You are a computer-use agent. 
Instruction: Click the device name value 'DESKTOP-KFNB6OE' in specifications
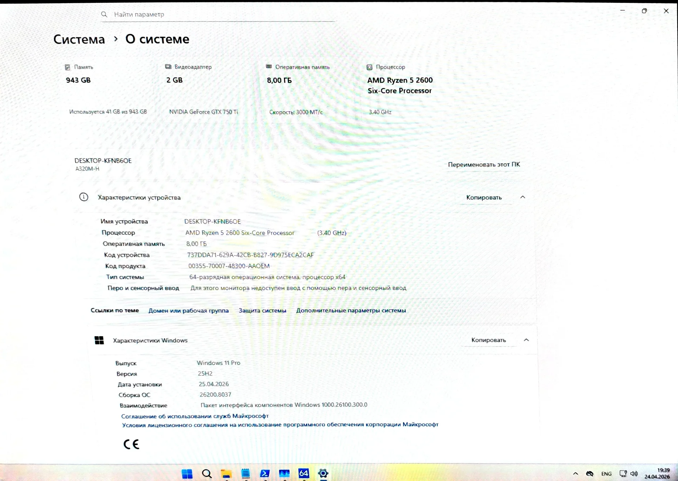tap(213, 222)
